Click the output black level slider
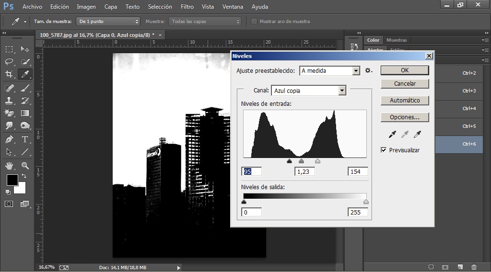The image size is (491, 272). click(244, 202)
